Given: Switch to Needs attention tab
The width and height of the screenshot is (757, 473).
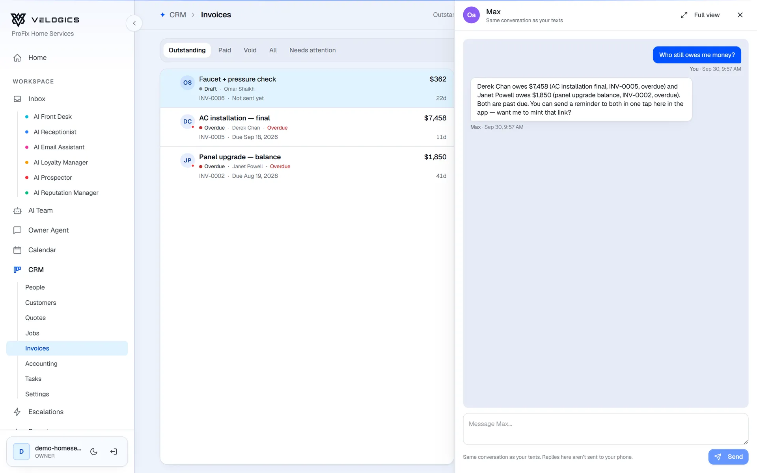Looking at the screenshot, I should (x=313, y=50).
